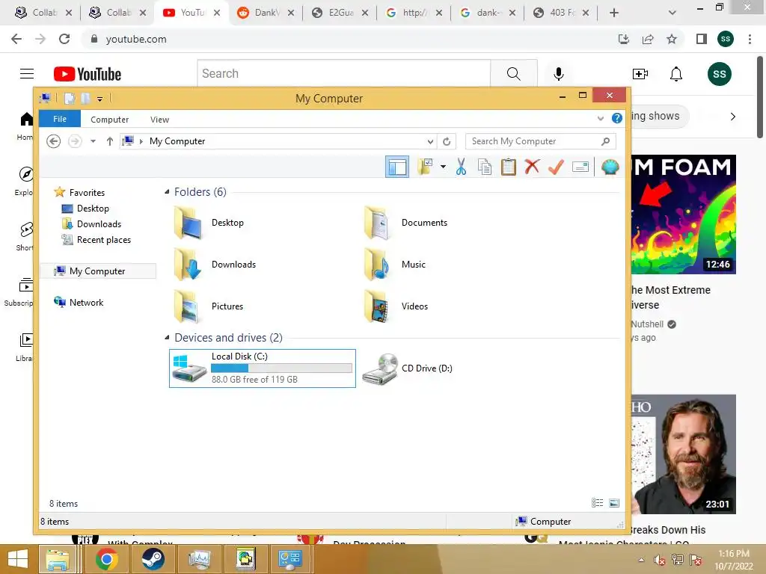
Task: Expand the ribbon with the chevron
Action: point(601,118)
